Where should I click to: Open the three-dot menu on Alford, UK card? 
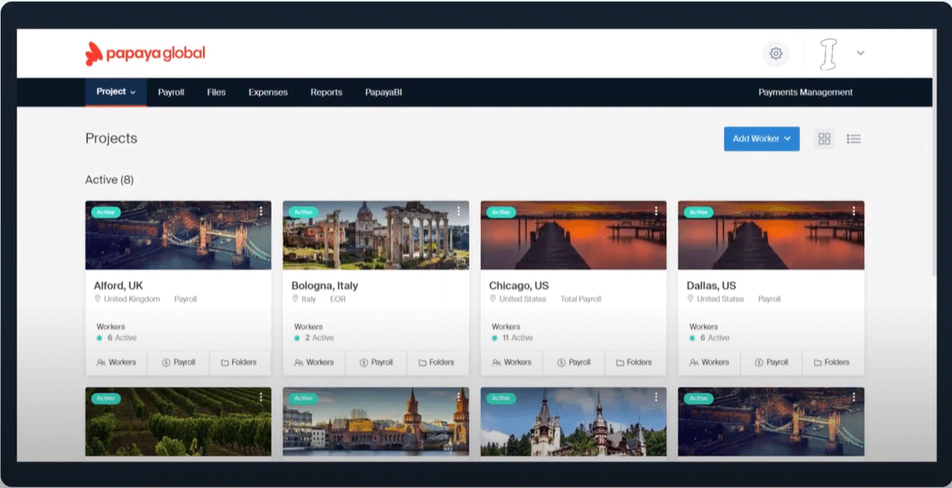coord(260,211)
